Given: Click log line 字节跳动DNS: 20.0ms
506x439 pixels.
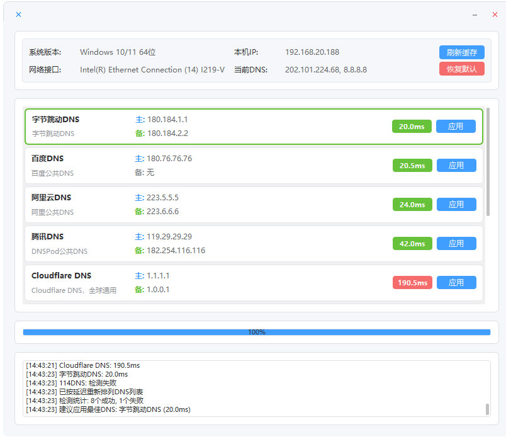Looking at the screenshot, I should point(77,374).
